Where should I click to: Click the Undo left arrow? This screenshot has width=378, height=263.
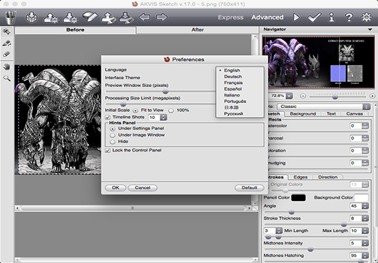pyautogui.click(x=144, y=17)
